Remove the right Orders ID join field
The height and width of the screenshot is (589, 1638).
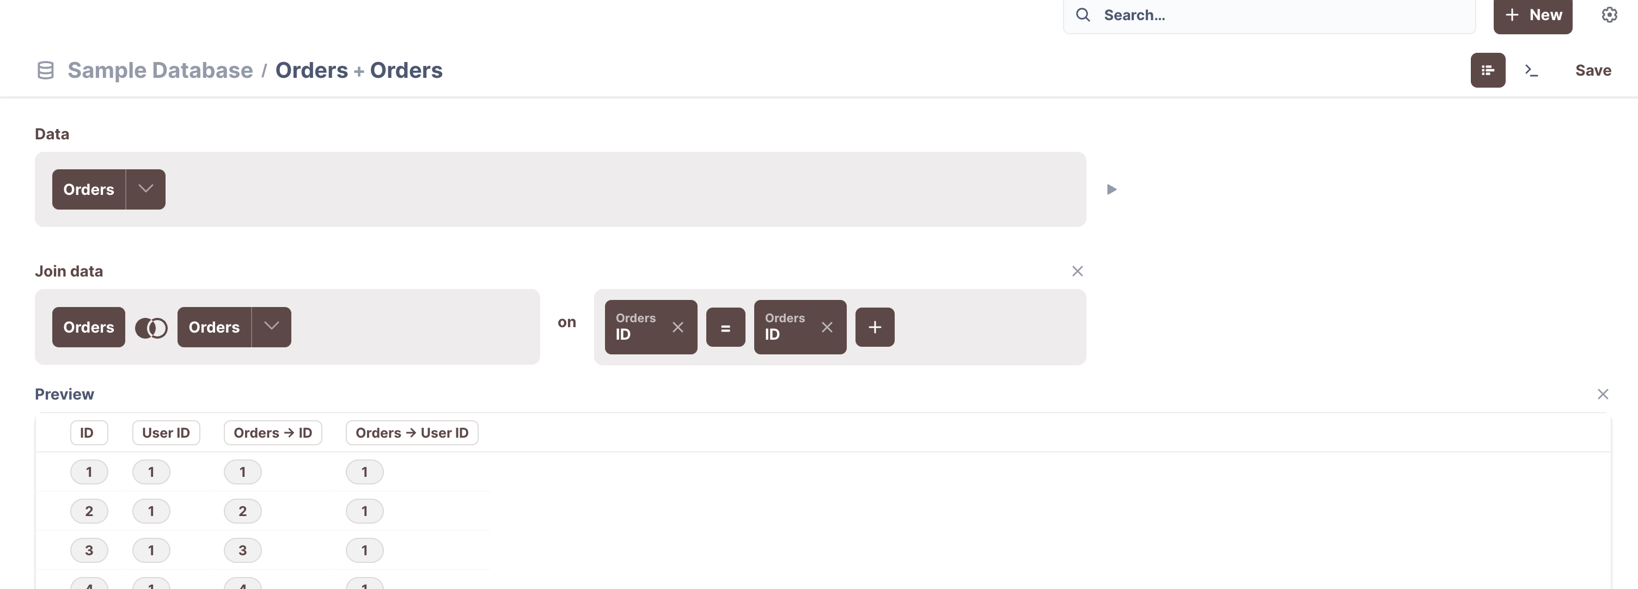tap(827, 327)
